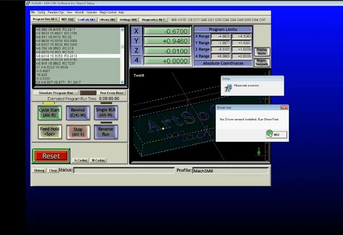This screenshot has width=343, height=235.
Task: Switch to Offsets Alt5 tab
Action: coord(107,20)
